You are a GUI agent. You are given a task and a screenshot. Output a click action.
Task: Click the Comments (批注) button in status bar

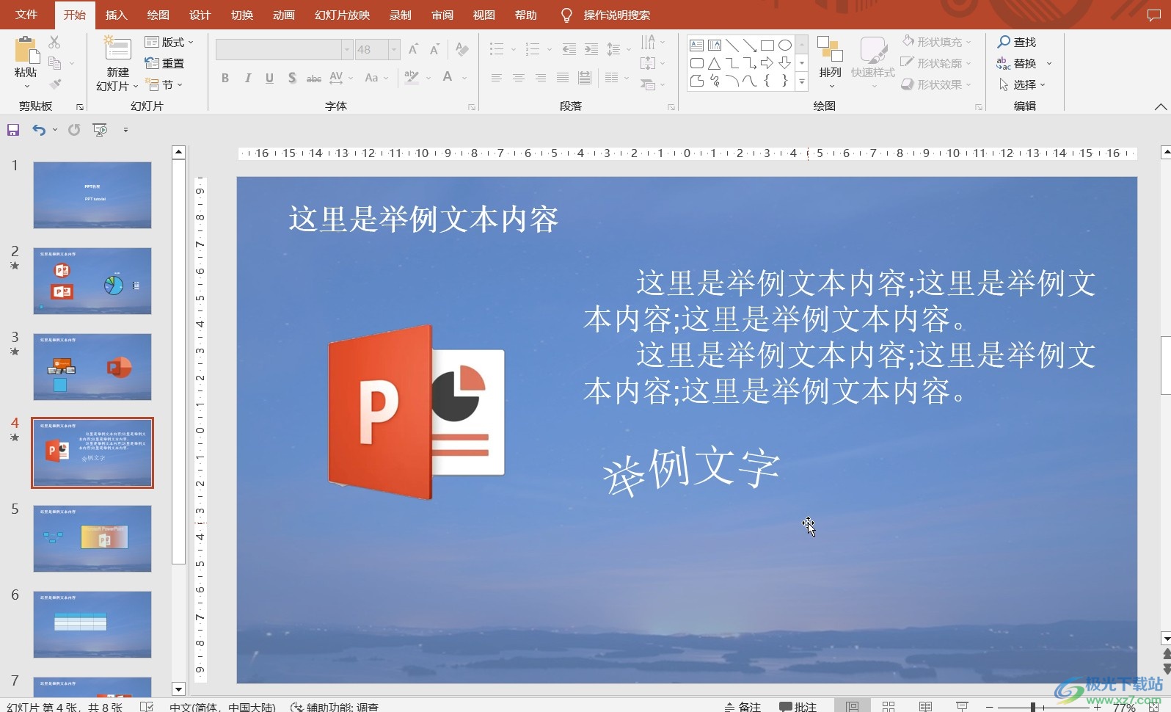(x=798, y=706)
